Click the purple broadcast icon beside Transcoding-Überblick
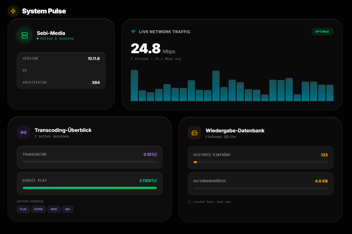Image resolution: width=352 pixels, height=234 pixels. point(23,132)
